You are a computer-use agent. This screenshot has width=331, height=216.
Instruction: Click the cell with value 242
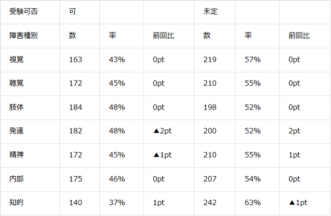tap(210, 203)
